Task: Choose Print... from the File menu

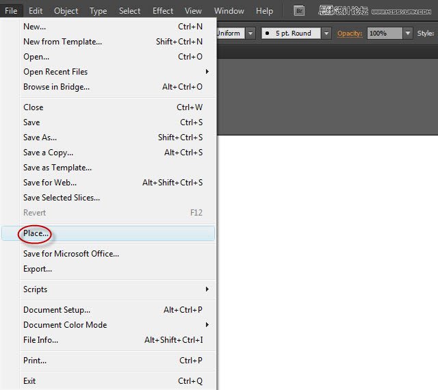Action: (x=35, y=361)
